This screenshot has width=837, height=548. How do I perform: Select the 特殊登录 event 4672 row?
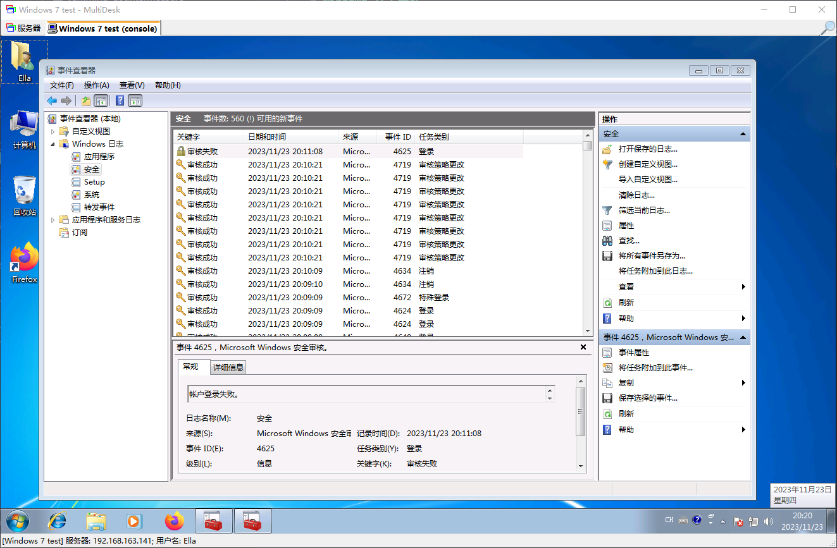coord(348,298)
